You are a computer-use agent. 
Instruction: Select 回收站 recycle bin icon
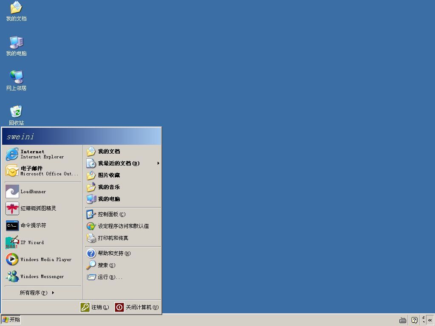(16, 115)
